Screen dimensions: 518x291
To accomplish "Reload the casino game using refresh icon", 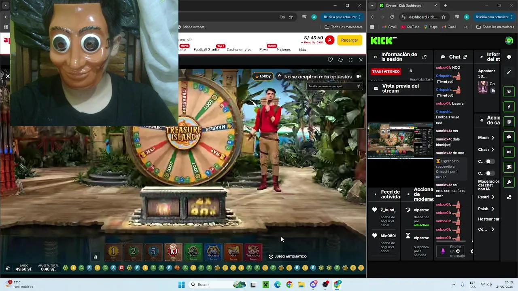I will tap(340, 60).
